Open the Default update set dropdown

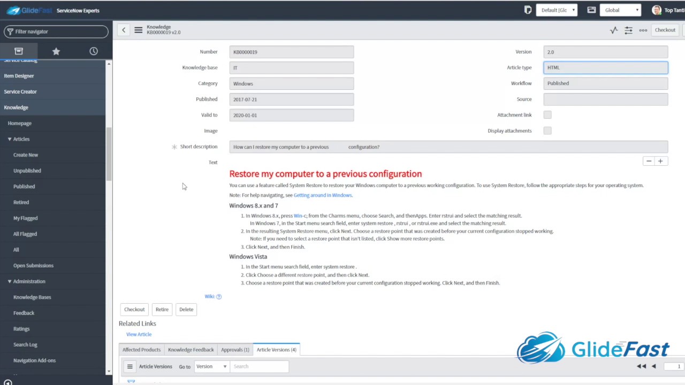pyautogui.click(x=557, y=10)
